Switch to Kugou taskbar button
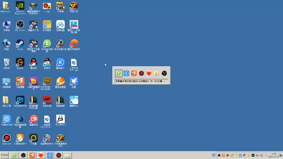283x159 pixels. point(50,155)
